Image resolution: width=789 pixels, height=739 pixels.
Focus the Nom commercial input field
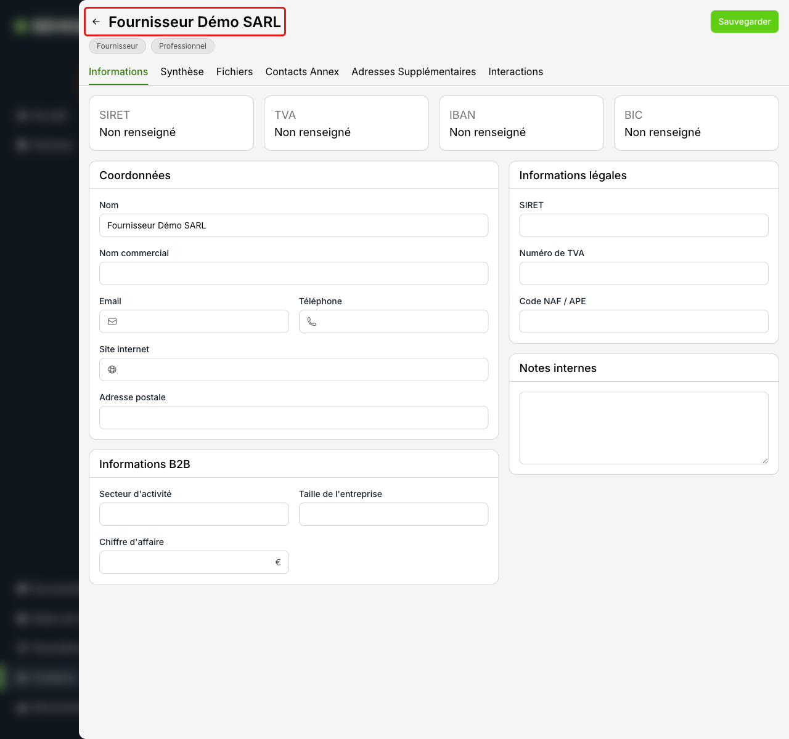(293, 273)
